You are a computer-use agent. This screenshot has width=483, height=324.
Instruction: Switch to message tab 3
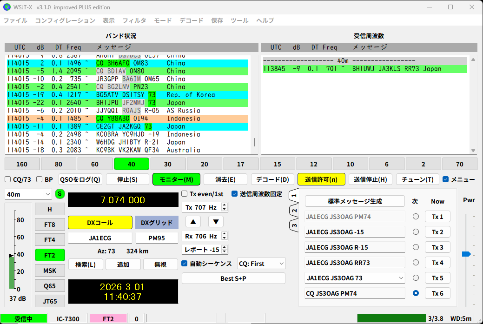pyautogui.click(x=294, y=225)
